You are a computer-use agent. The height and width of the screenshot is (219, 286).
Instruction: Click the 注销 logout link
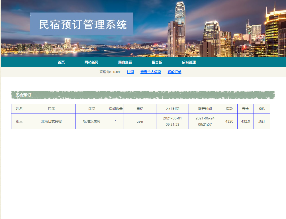pyautogui.click(x=130, y=72)
